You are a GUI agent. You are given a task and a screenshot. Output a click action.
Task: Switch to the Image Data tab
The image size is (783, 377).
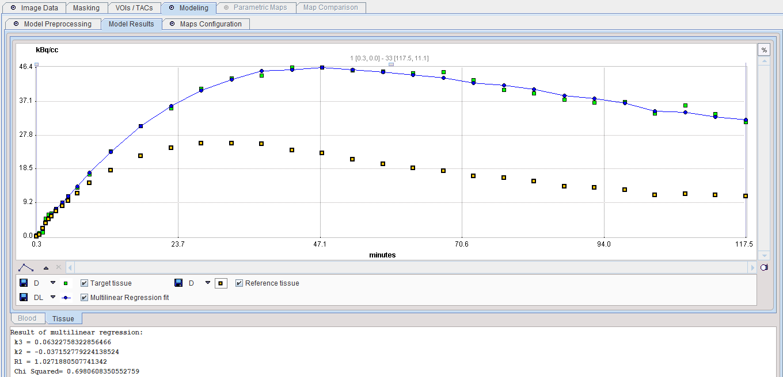(x=33, y=8)
